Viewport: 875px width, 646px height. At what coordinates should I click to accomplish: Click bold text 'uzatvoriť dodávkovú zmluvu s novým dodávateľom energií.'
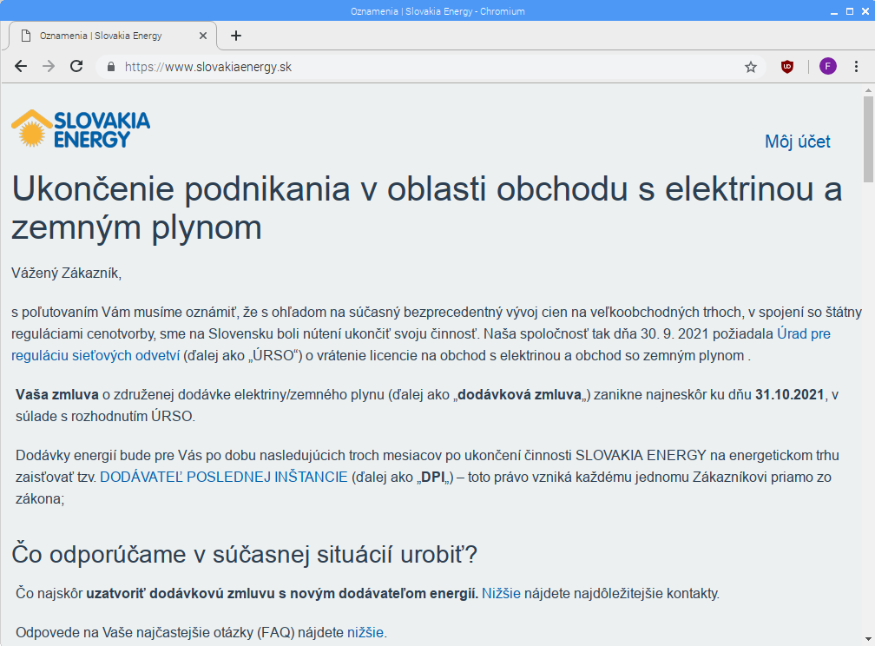282,594
